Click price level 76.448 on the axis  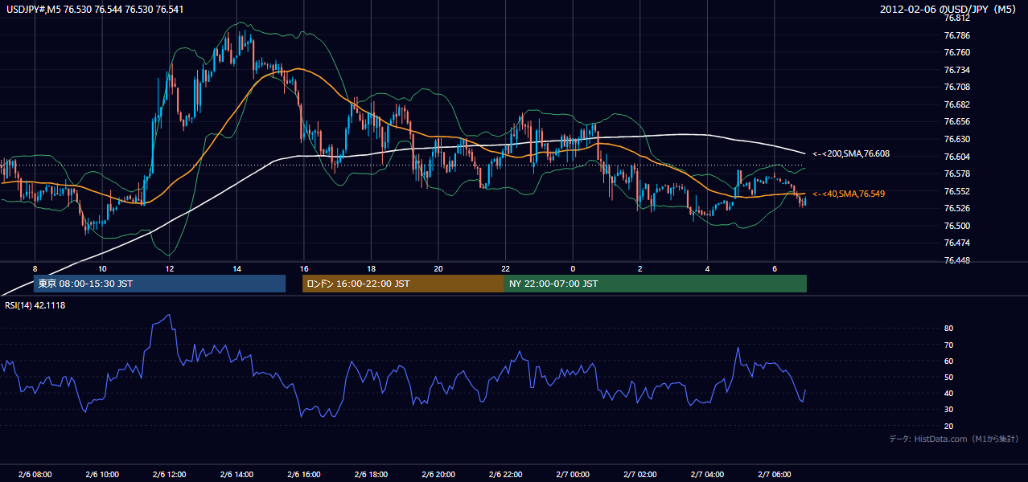click(x=956, y=260)
